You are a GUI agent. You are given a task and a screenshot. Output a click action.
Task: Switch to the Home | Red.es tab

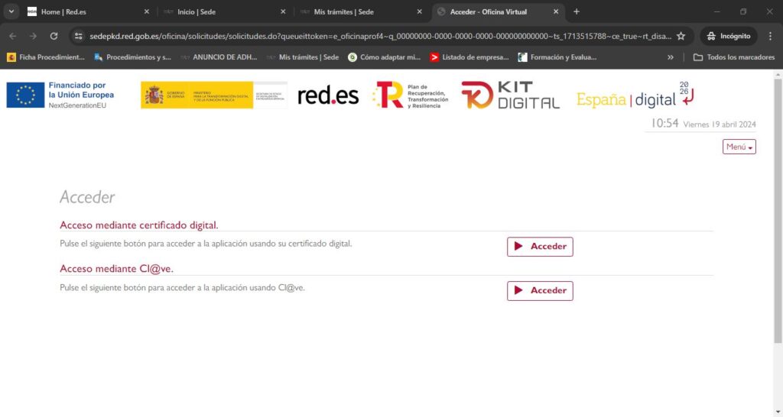[x=84, y=11]
